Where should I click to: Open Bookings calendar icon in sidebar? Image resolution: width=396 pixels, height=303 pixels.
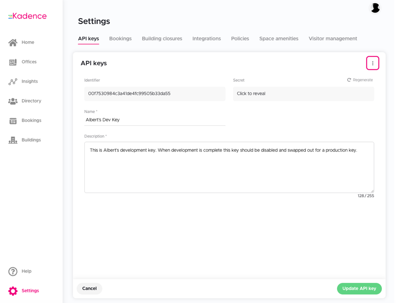tap(13, 121)
